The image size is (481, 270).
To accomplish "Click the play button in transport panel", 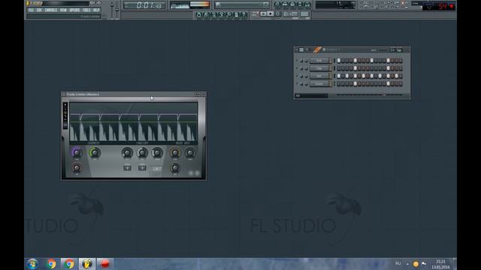I will (263, 13).
